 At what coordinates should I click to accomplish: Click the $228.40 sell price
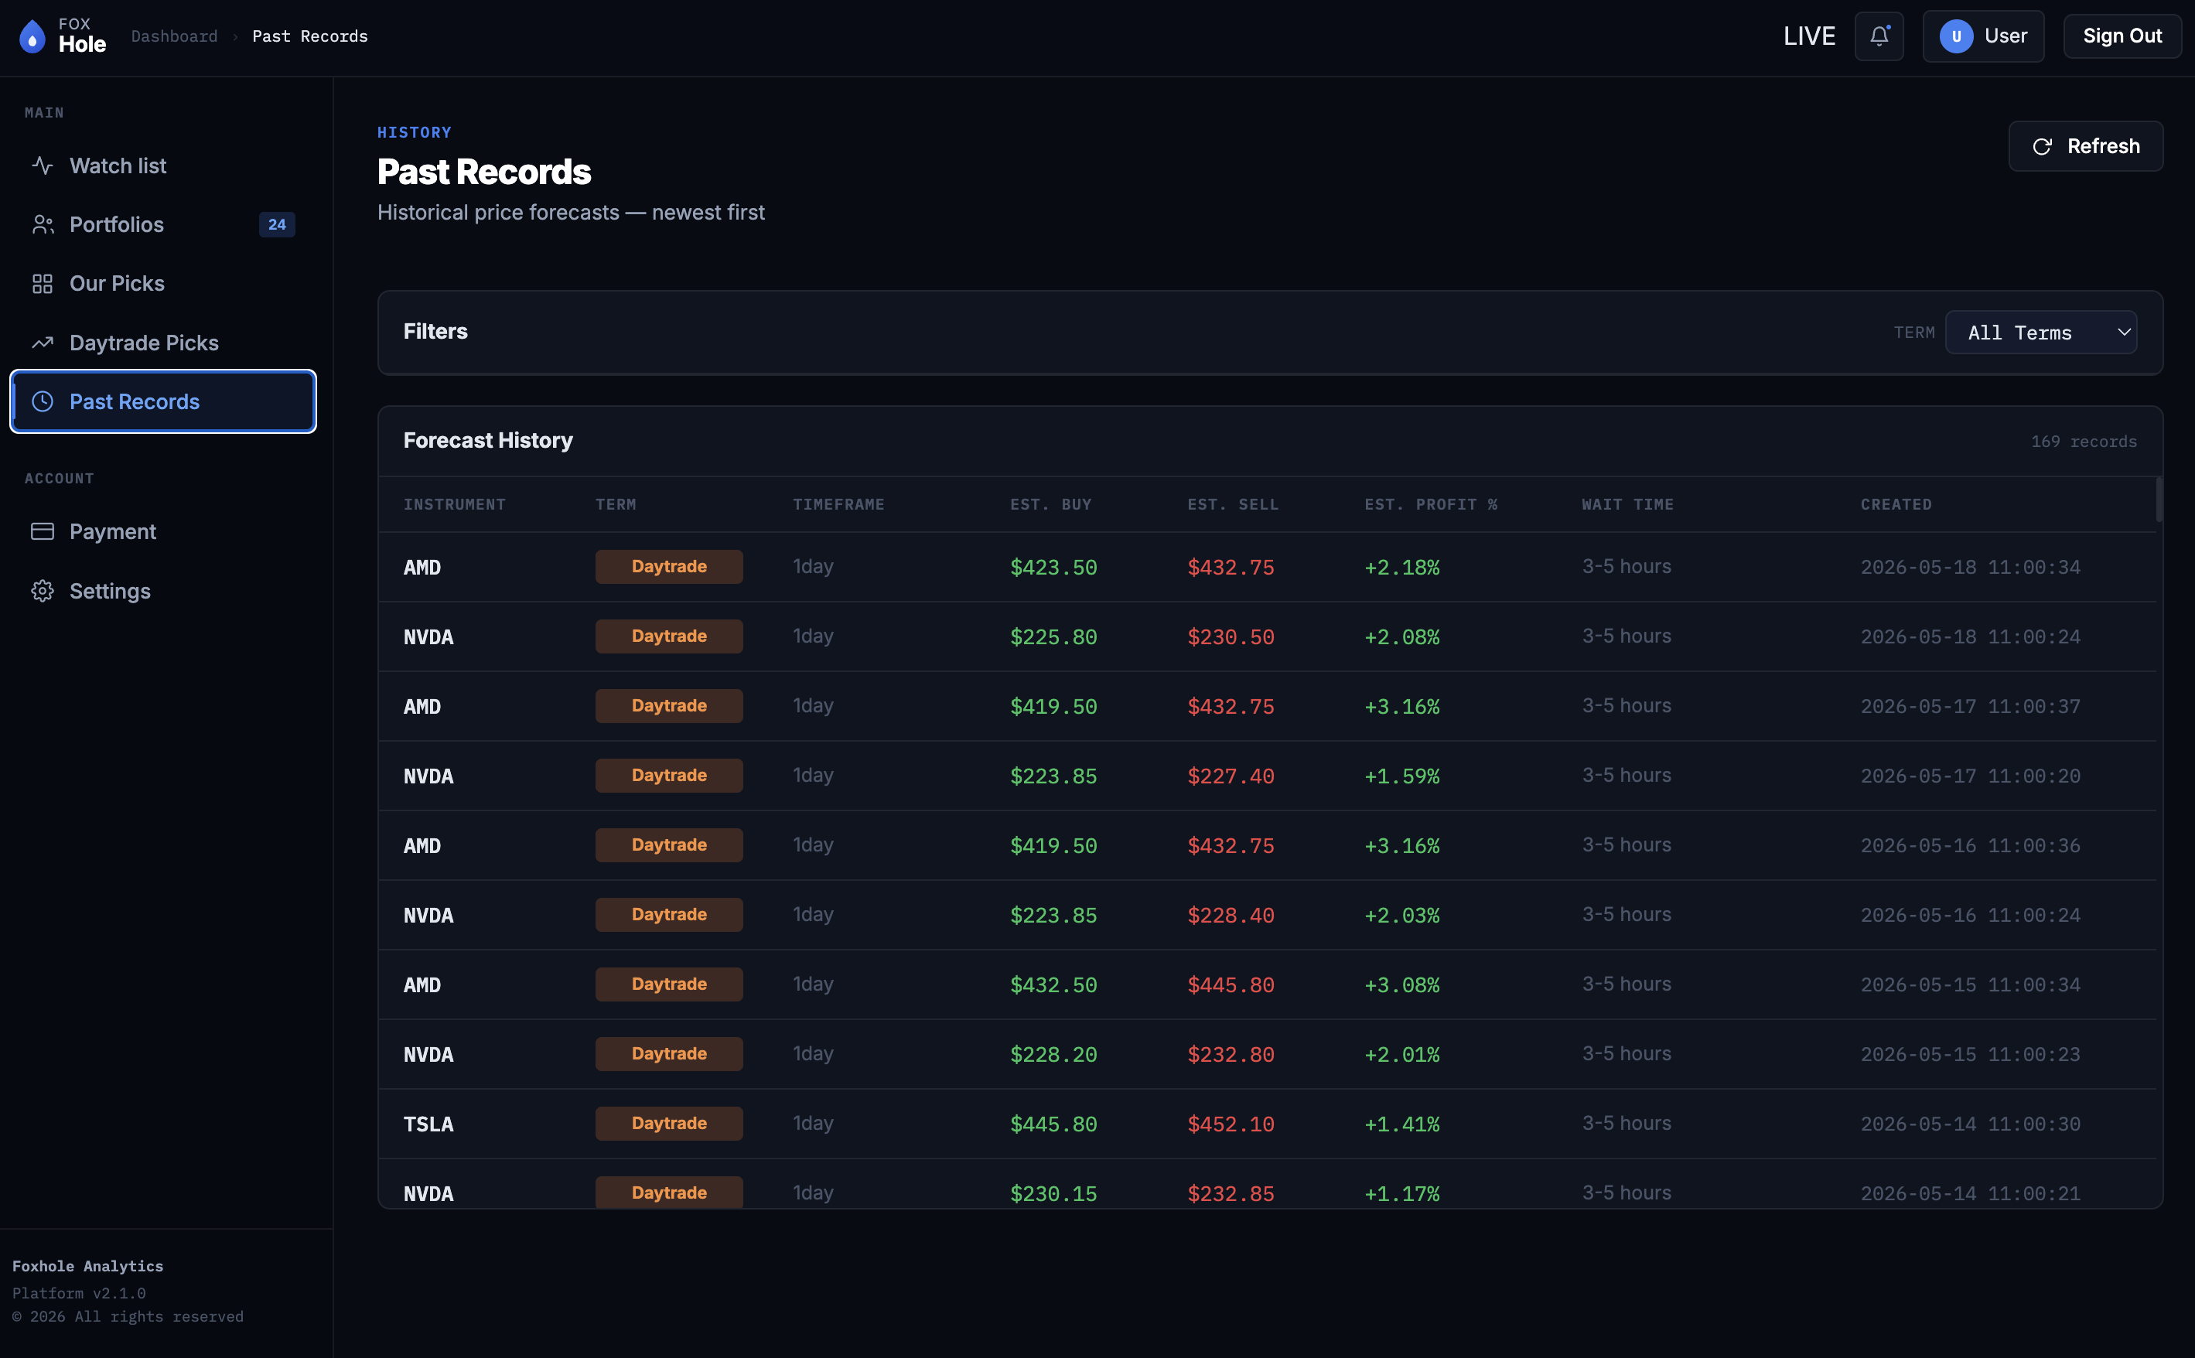coord(1231,915)
